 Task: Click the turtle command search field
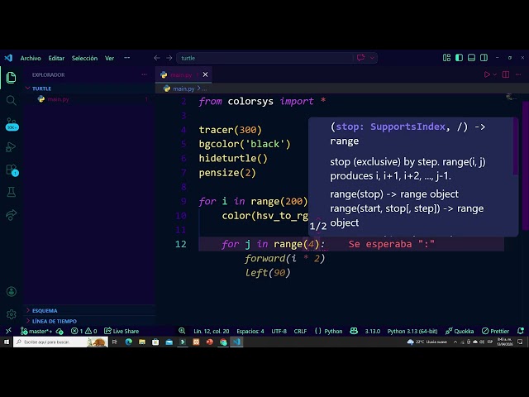tap(264, 58)
